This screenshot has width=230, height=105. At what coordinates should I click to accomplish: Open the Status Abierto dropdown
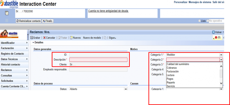tap(126, 89)
